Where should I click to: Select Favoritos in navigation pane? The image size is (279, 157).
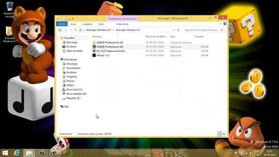(x=69, y=38)
